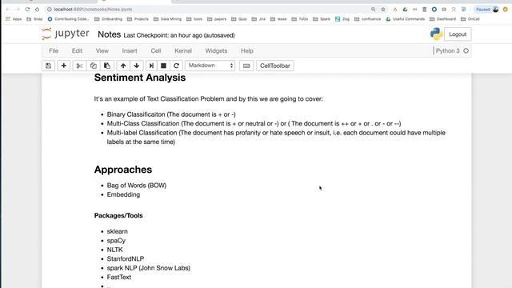Open the Paused profile button
The height and width of the screenshot is (288, 512).
click(487, 9)
